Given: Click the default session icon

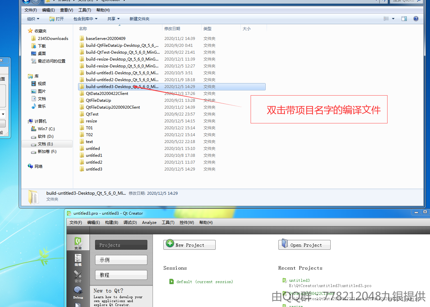Looking at the screenshot, I should pos(172,281).
